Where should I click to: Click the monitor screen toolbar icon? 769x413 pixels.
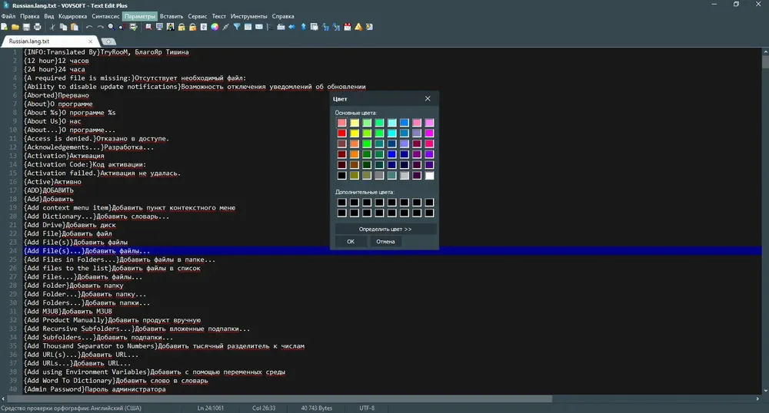click(159, 27)
